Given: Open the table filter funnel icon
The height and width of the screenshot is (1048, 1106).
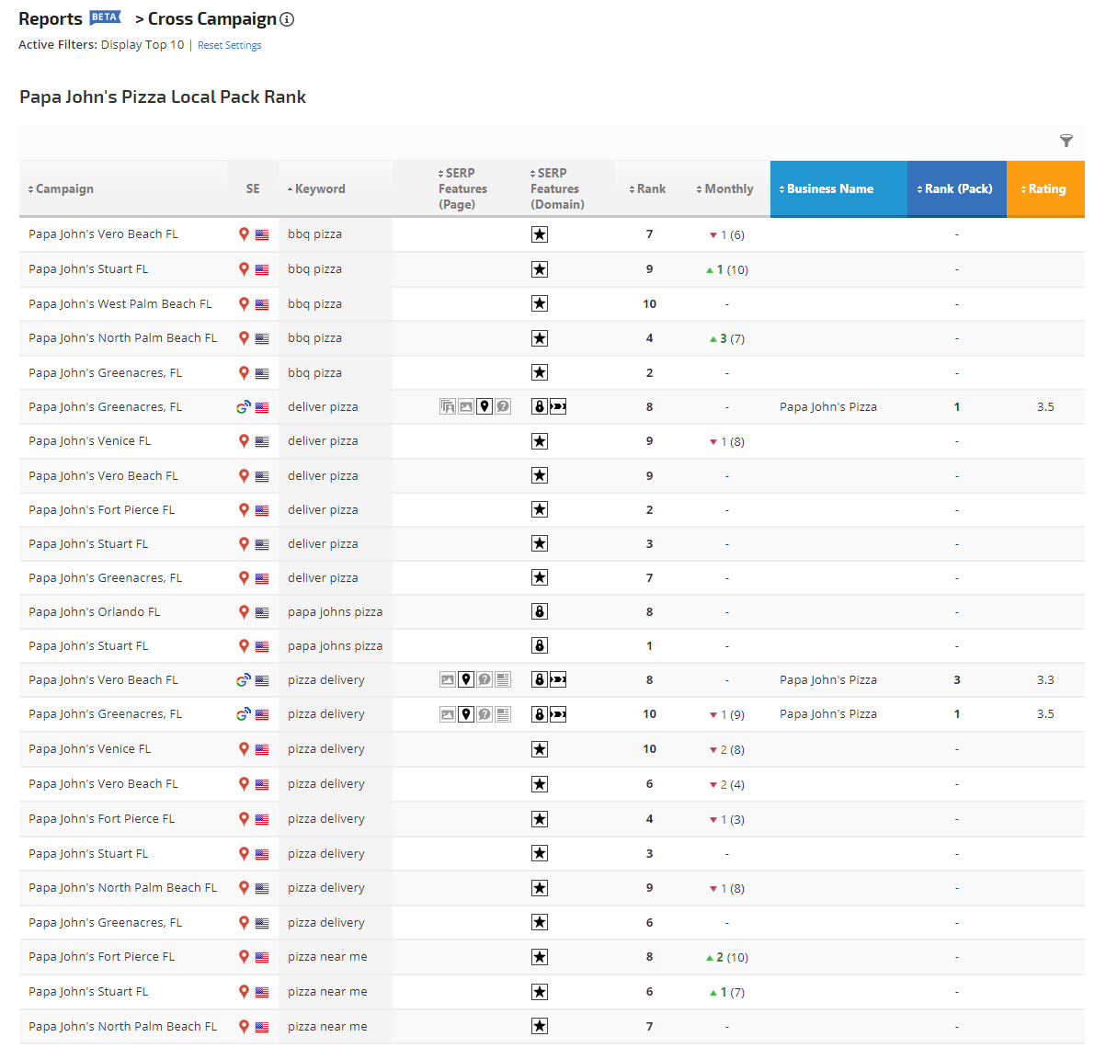Looking at the screenshot, I should (x=1066, y=141).
